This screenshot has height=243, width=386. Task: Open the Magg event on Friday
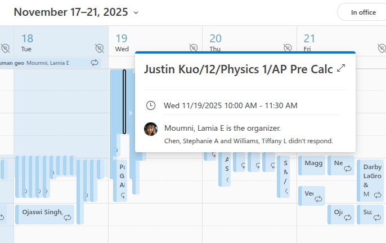pyautogui.click(x=313, y=164)
